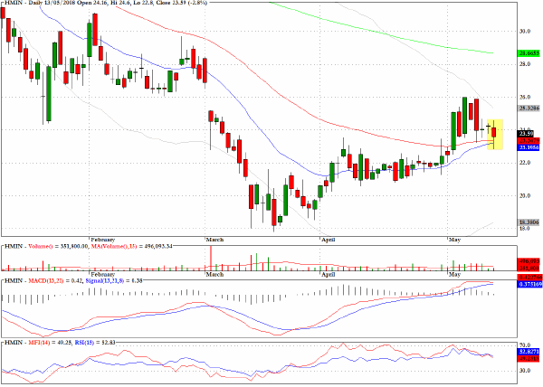
Task: Select the grey 25.3286 upper band tag
Action: pyautogui.click(x=529, y=109)
